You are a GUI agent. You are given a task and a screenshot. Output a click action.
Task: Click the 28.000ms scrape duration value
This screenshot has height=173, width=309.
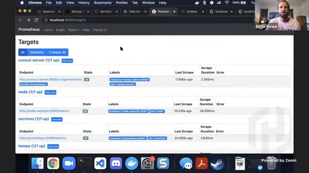[x=207, y=111]
